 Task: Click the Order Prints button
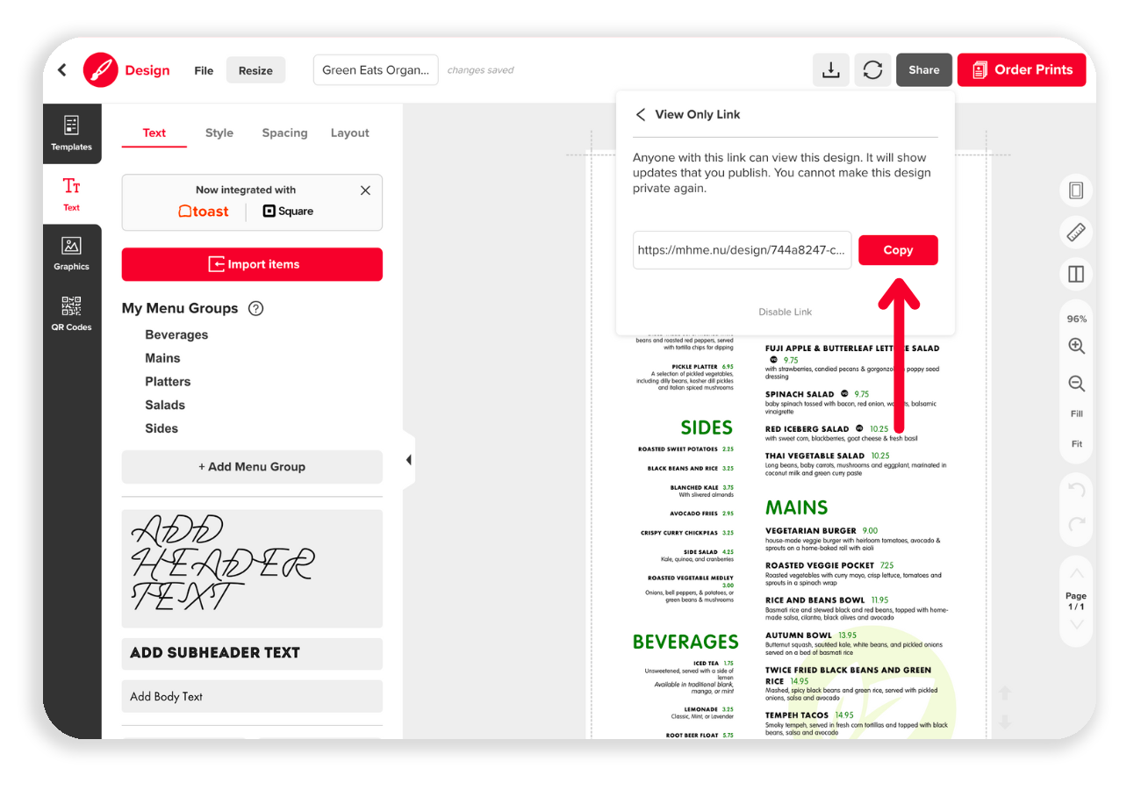(1022, 70)
